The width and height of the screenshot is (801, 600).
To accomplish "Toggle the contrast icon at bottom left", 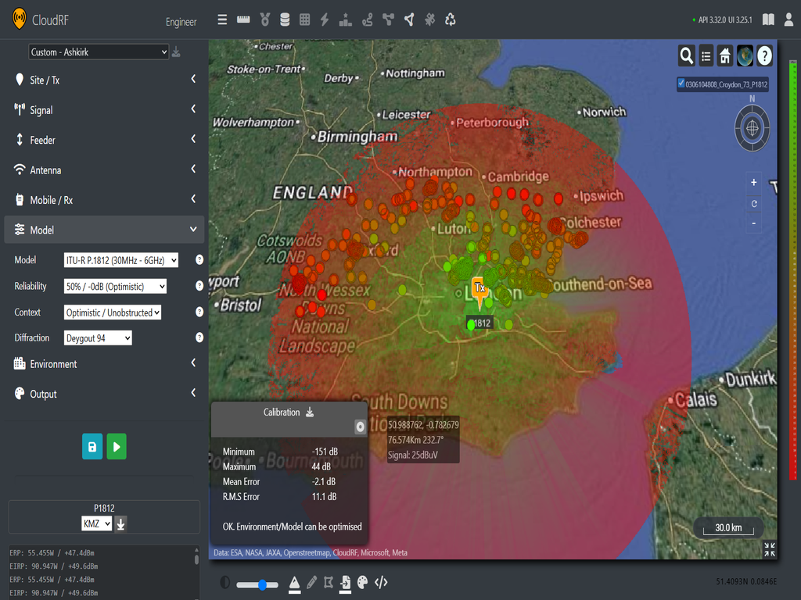I will tap(225, 583).
